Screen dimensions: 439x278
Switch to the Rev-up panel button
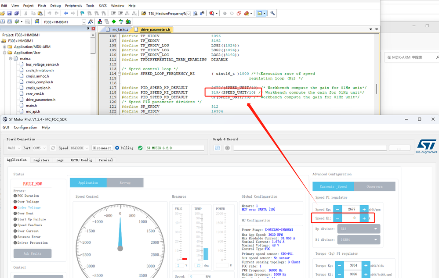coord(125,183)
